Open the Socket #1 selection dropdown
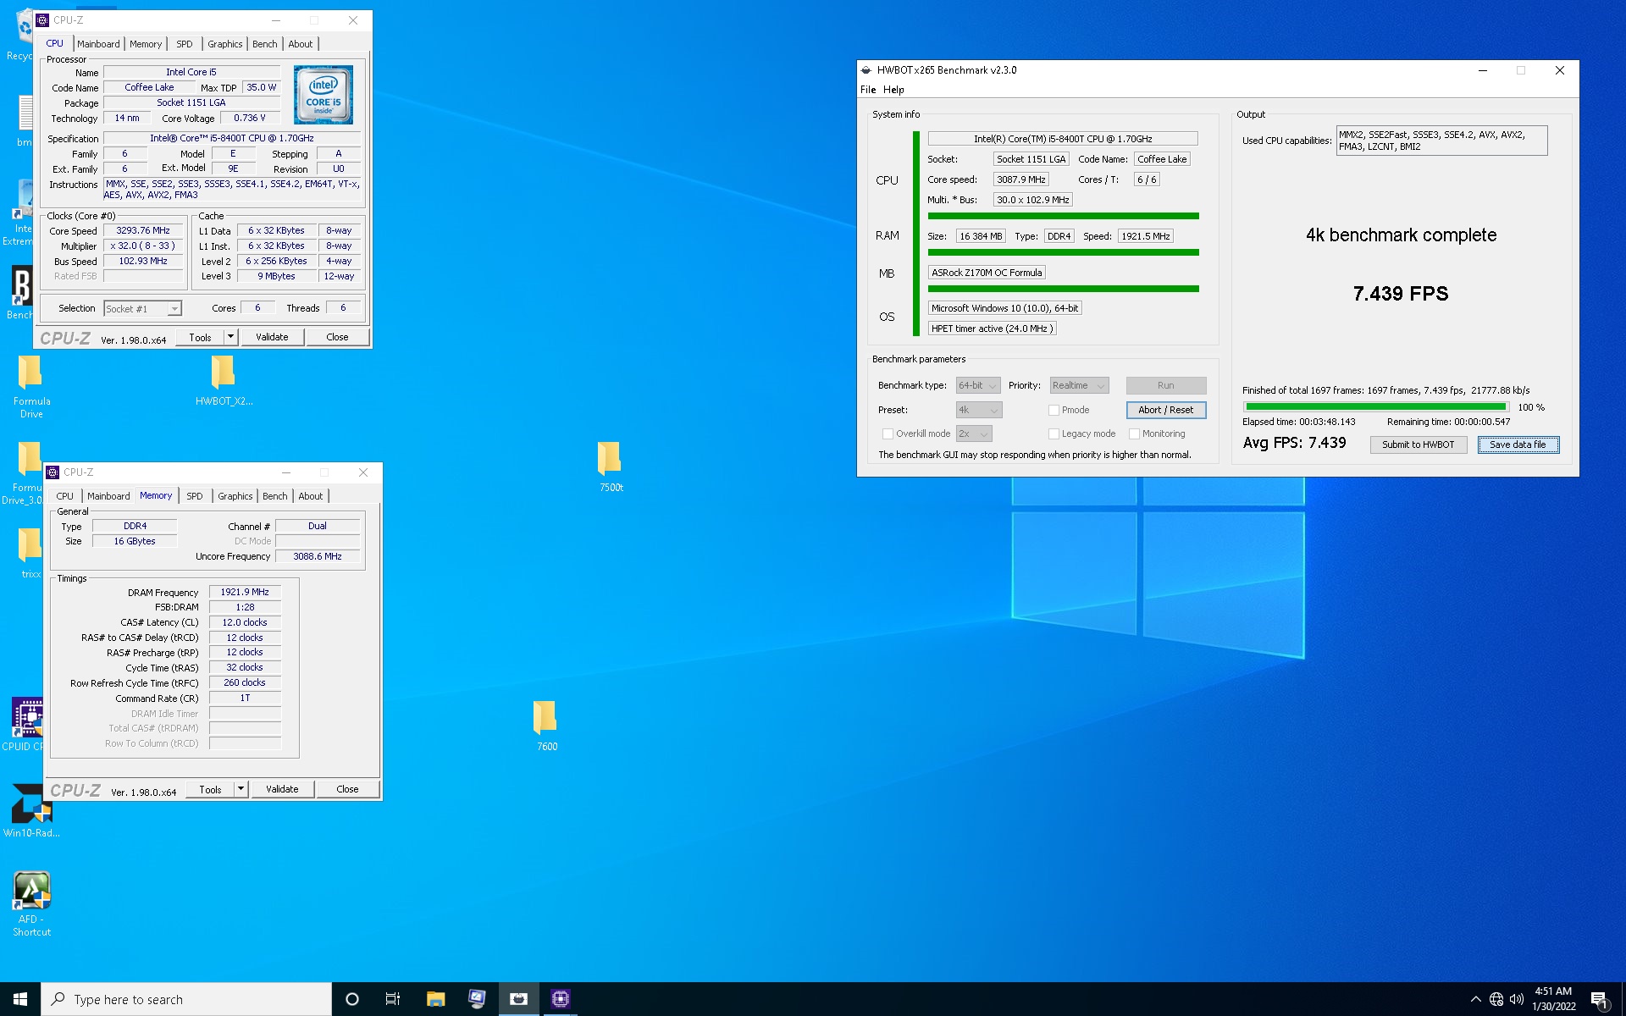The image size is (1626, 1016). pyautogui.click(x=142, y=309)
